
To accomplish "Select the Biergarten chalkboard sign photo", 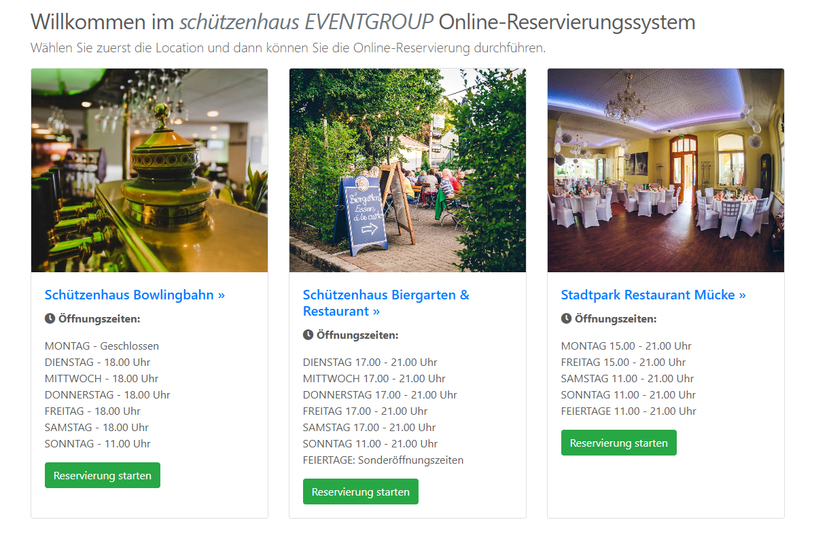I will point(408,170).
